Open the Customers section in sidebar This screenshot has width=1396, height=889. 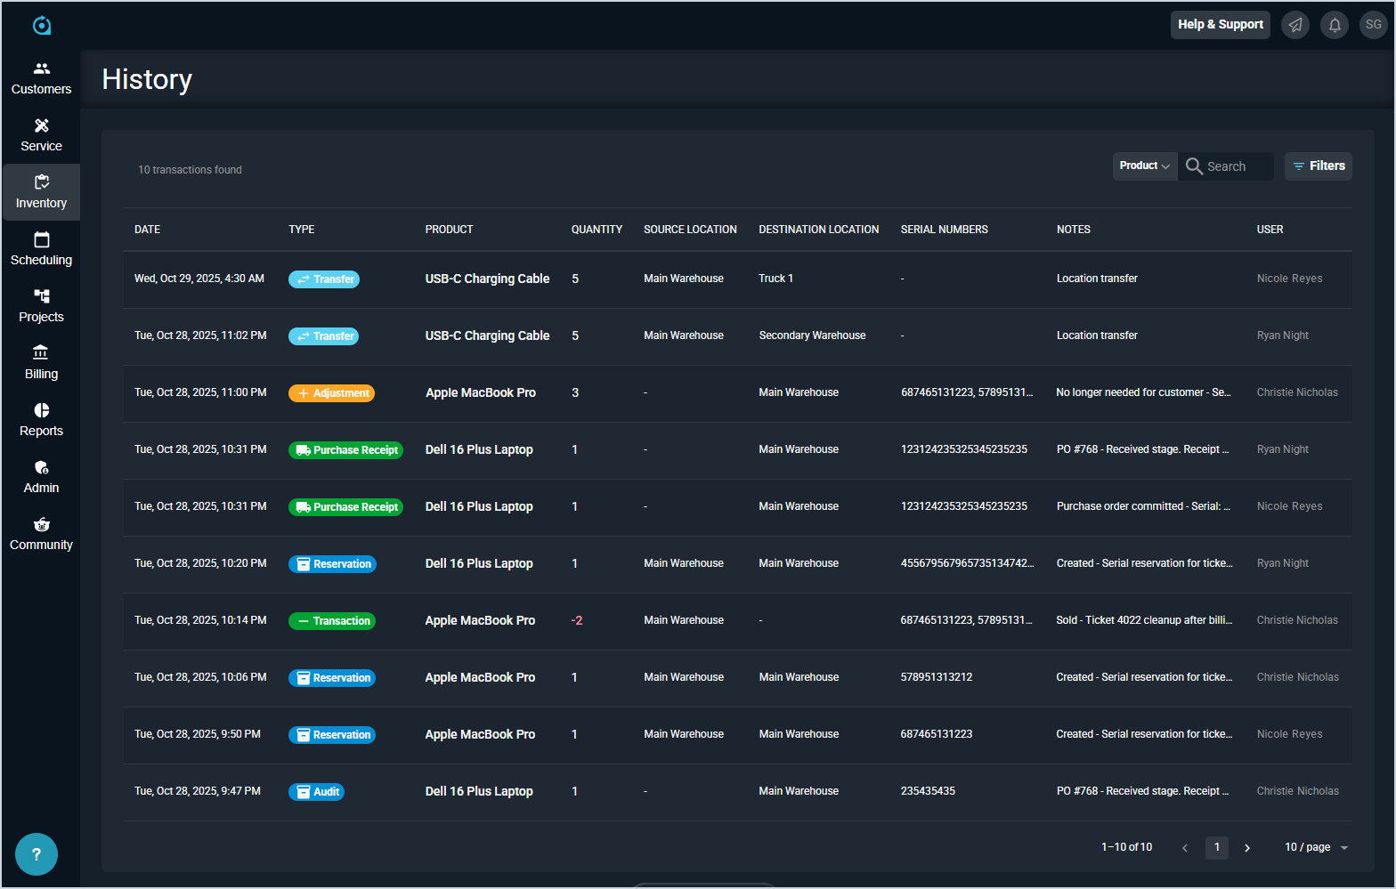pyautogui.click(x=41, y=78)
